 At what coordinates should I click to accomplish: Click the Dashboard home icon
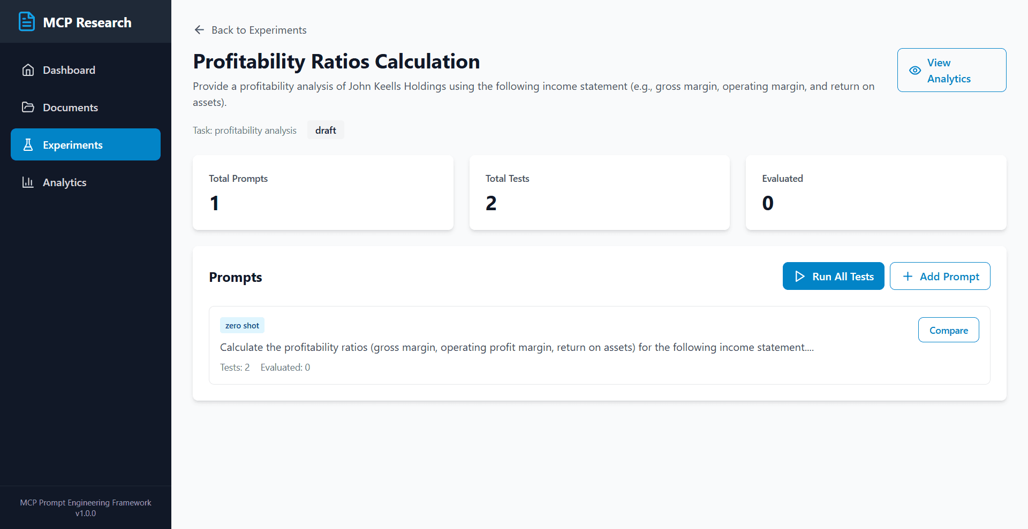tap(28, 70)
